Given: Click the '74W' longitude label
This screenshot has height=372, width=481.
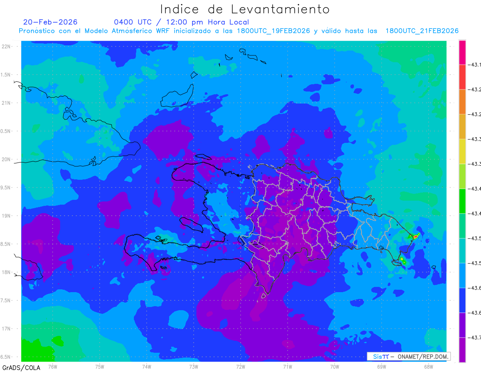Looking at the screenshot, I should click(x=146, y=366).
